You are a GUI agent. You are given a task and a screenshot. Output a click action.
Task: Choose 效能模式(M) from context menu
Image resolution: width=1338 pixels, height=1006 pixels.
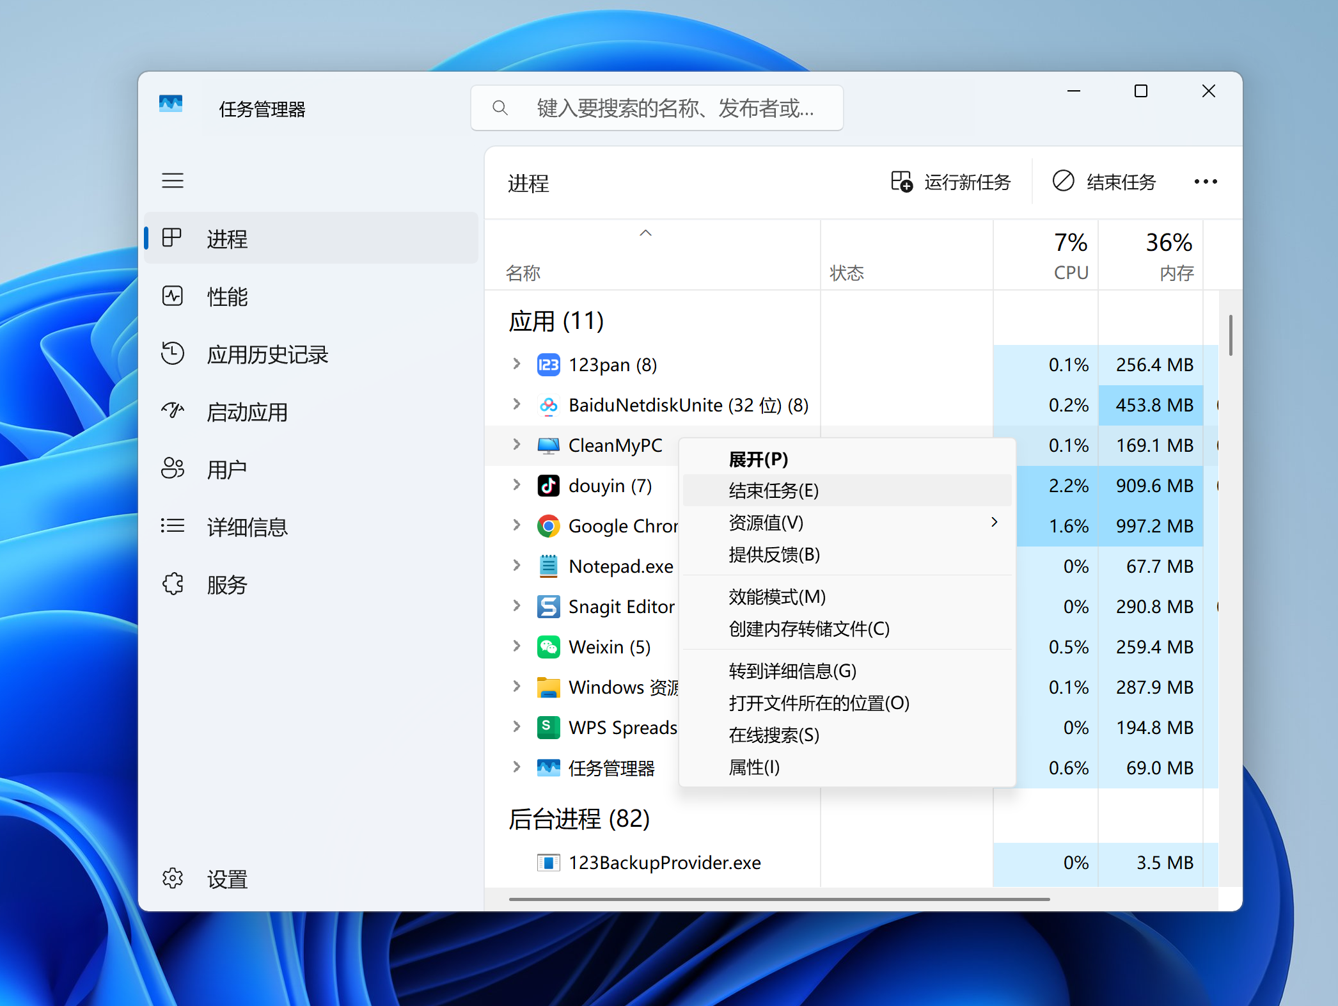pyautogui.click(x=777, y=597)
